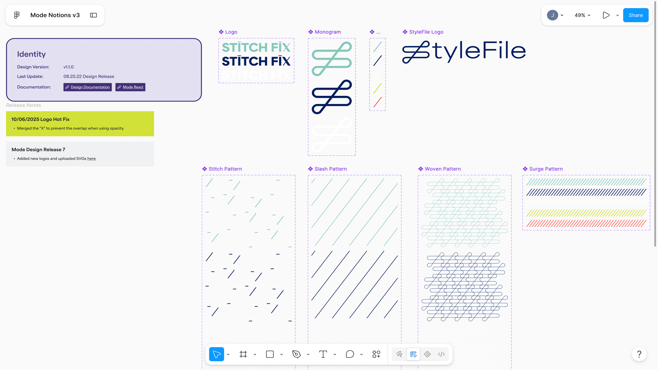This screenshot has height=370, width=658.
Task: Expand Move tool options chevron
Action: tap(228, 354)
